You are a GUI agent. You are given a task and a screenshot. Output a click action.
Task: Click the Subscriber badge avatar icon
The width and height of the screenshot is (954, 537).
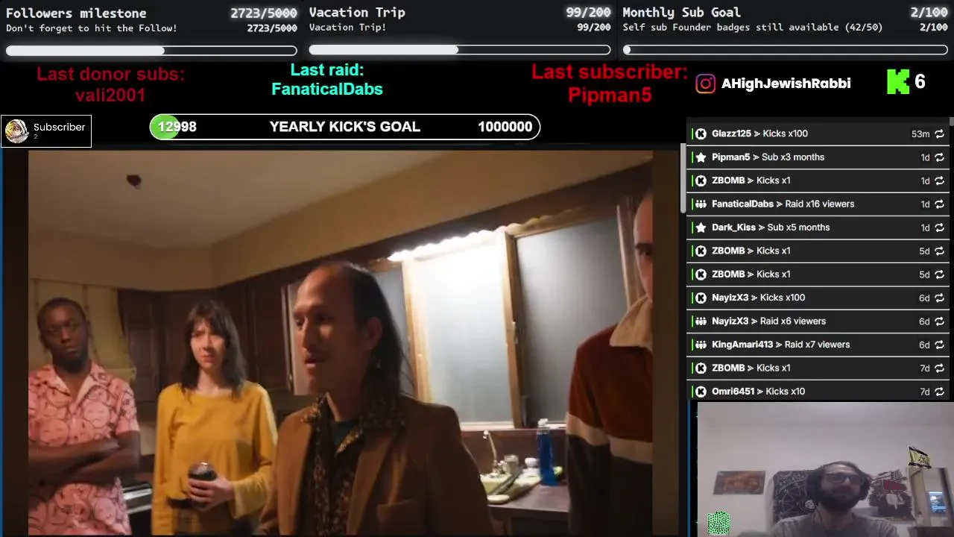[x=16, y=131]
